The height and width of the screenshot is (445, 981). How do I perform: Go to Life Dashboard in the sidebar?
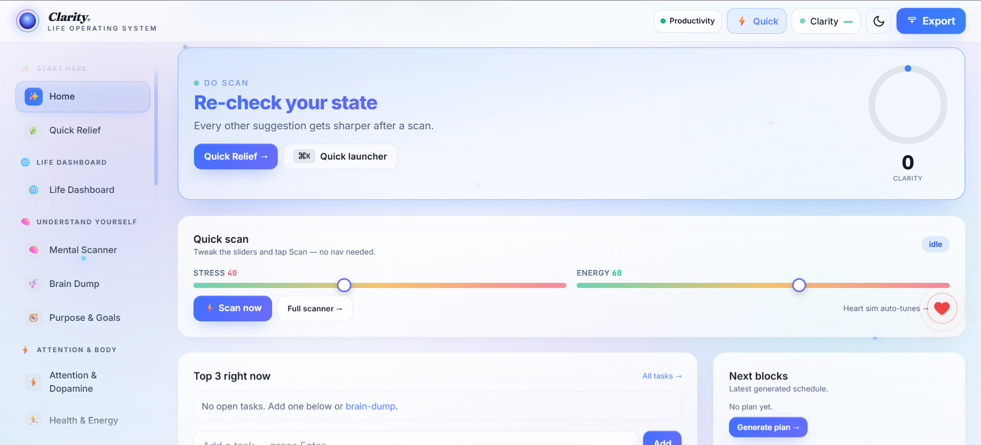tap(83, 190)
